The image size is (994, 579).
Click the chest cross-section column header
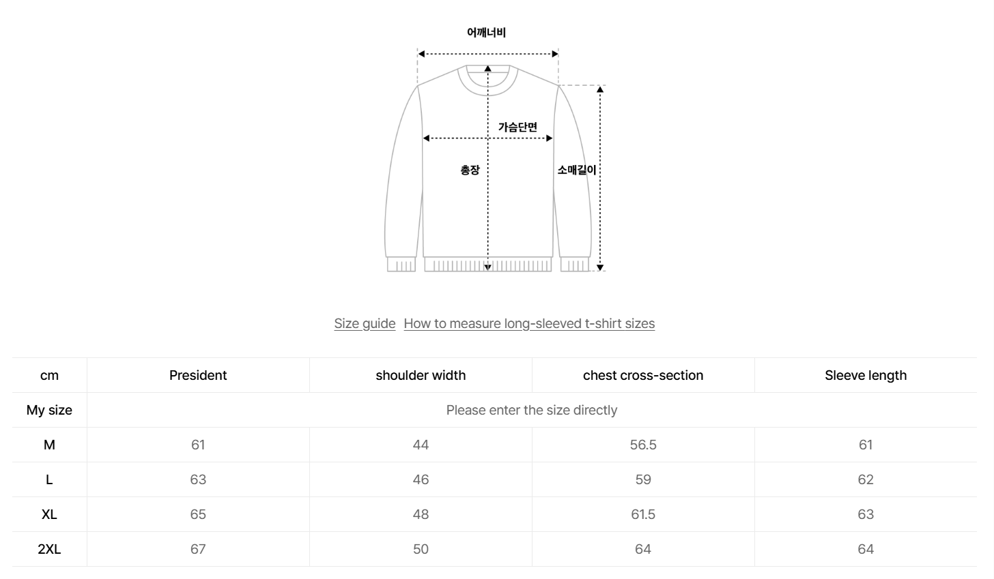click(x=643, y=375)
